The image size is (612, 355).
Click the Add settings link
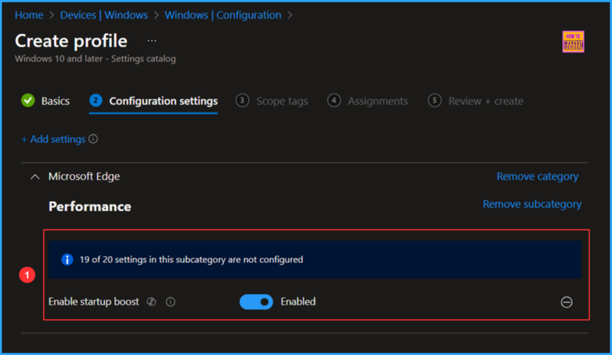click(53, 139)
